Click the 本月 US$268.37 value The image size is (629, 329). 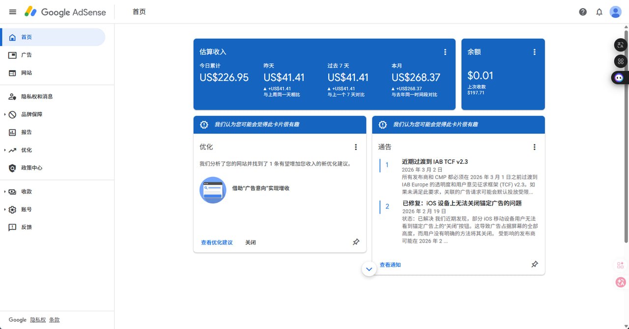tap(416, 77)
